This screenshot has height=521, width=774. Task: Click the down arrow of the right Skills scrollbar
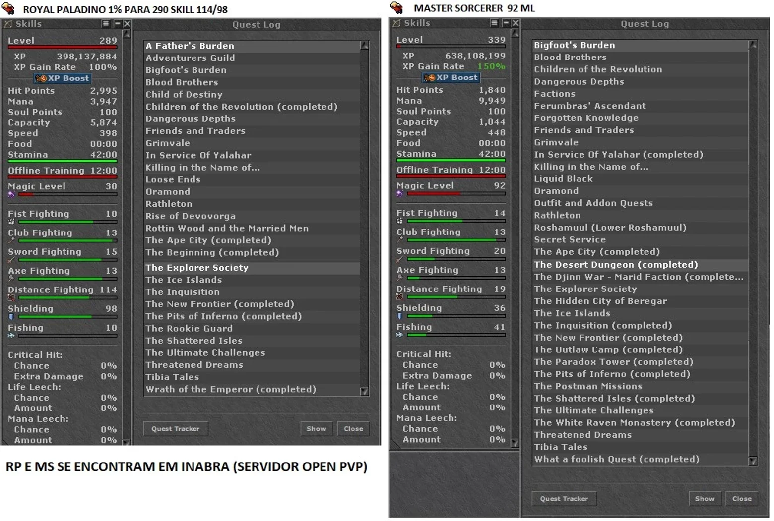coord(515,443)
